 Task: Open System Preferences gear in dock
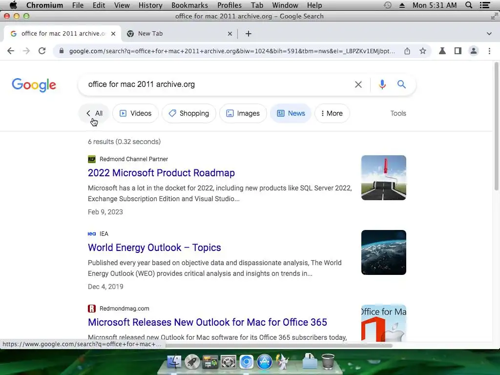[229, 362]
